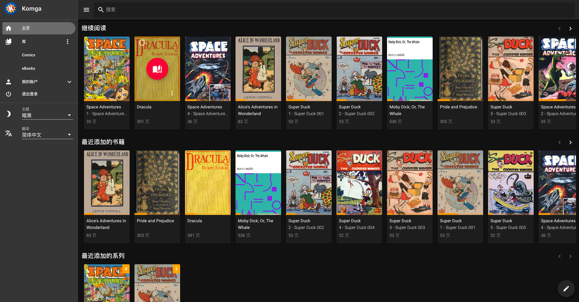Open Super Duck series thumbnail with badge 5
Screen dimensions: 579x302
click(x=157, y=283)
